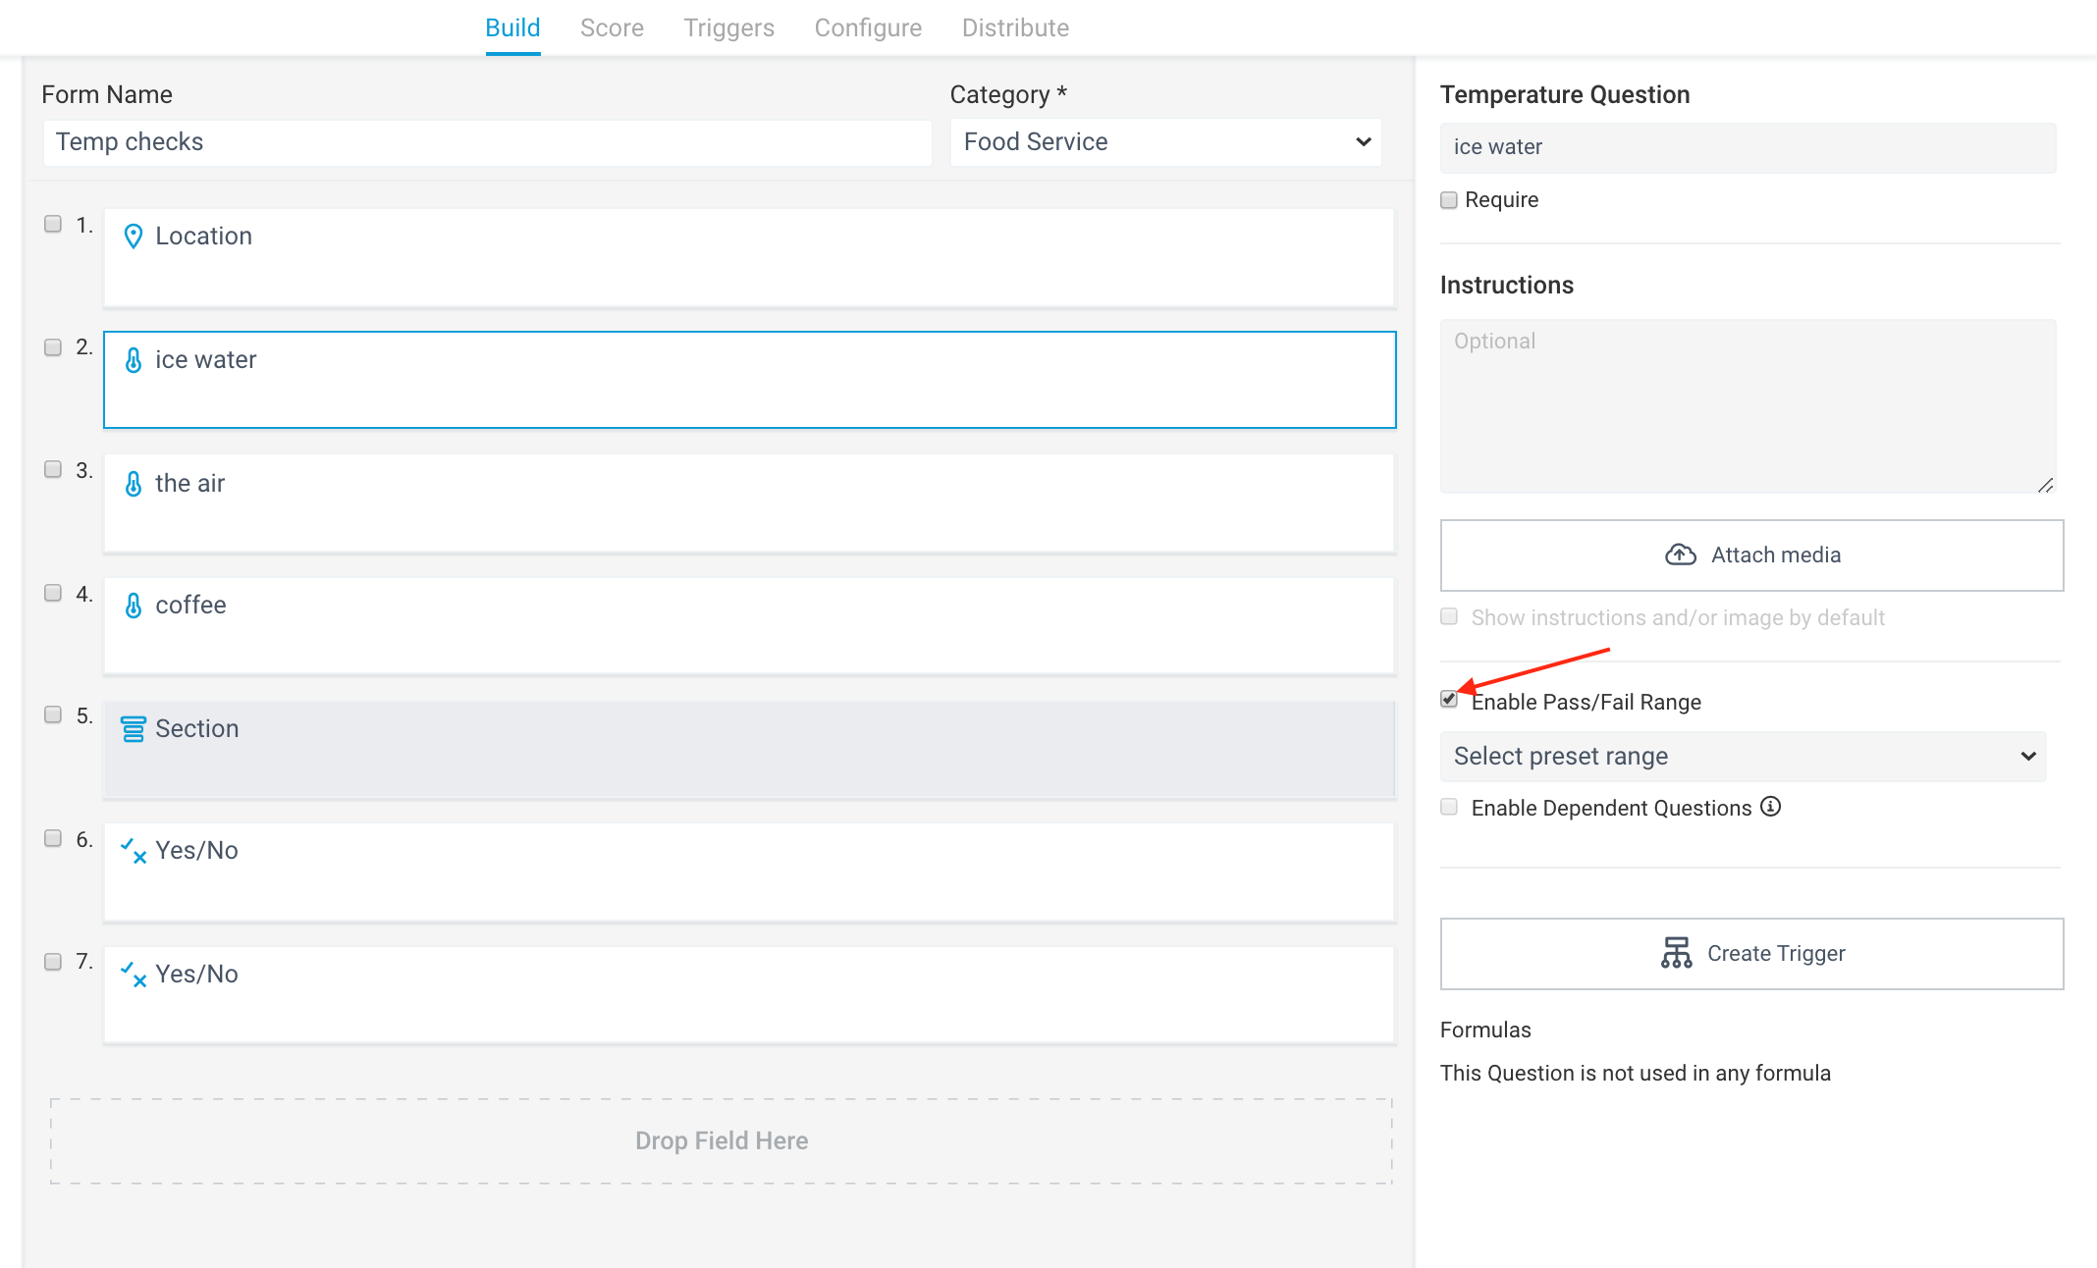Click the Location pin icon on question 1
2097x1268 pixels.
tap(134, 236)
